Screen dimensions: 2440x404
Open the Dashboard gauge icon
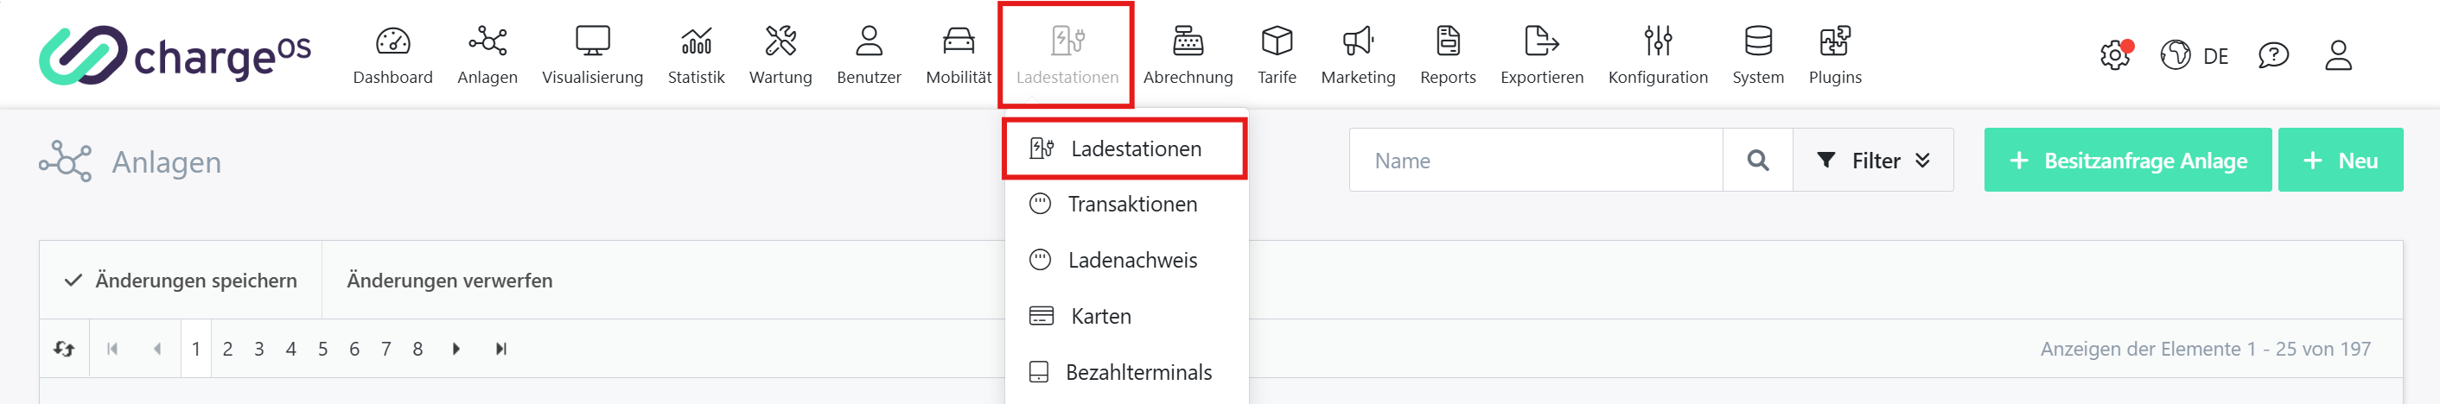(392, 41)
